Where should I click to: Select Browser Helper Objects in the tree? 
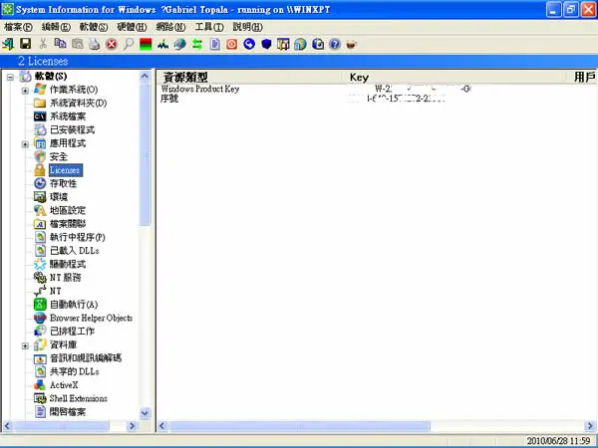point(91,318)
